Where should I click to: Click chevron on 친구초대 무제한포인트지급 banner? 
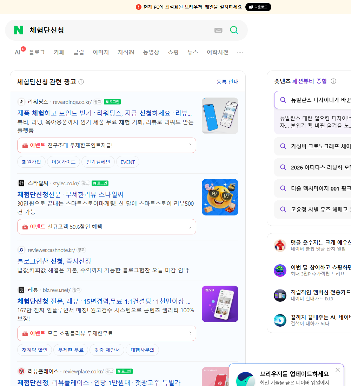[x=190, y=145]
